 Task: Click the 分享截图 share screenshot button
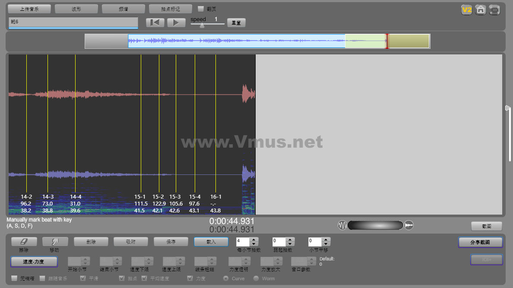(480, 242)
